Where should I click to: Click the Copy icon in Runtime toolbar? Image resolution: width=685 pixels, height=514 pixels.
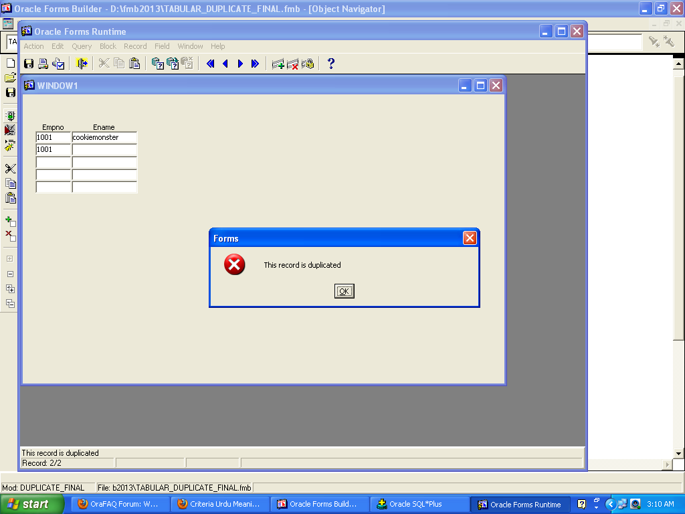(x=119, y=64)
